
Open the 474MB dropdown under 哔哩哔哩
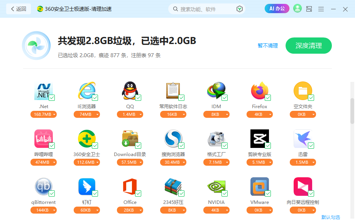(44, 162)
